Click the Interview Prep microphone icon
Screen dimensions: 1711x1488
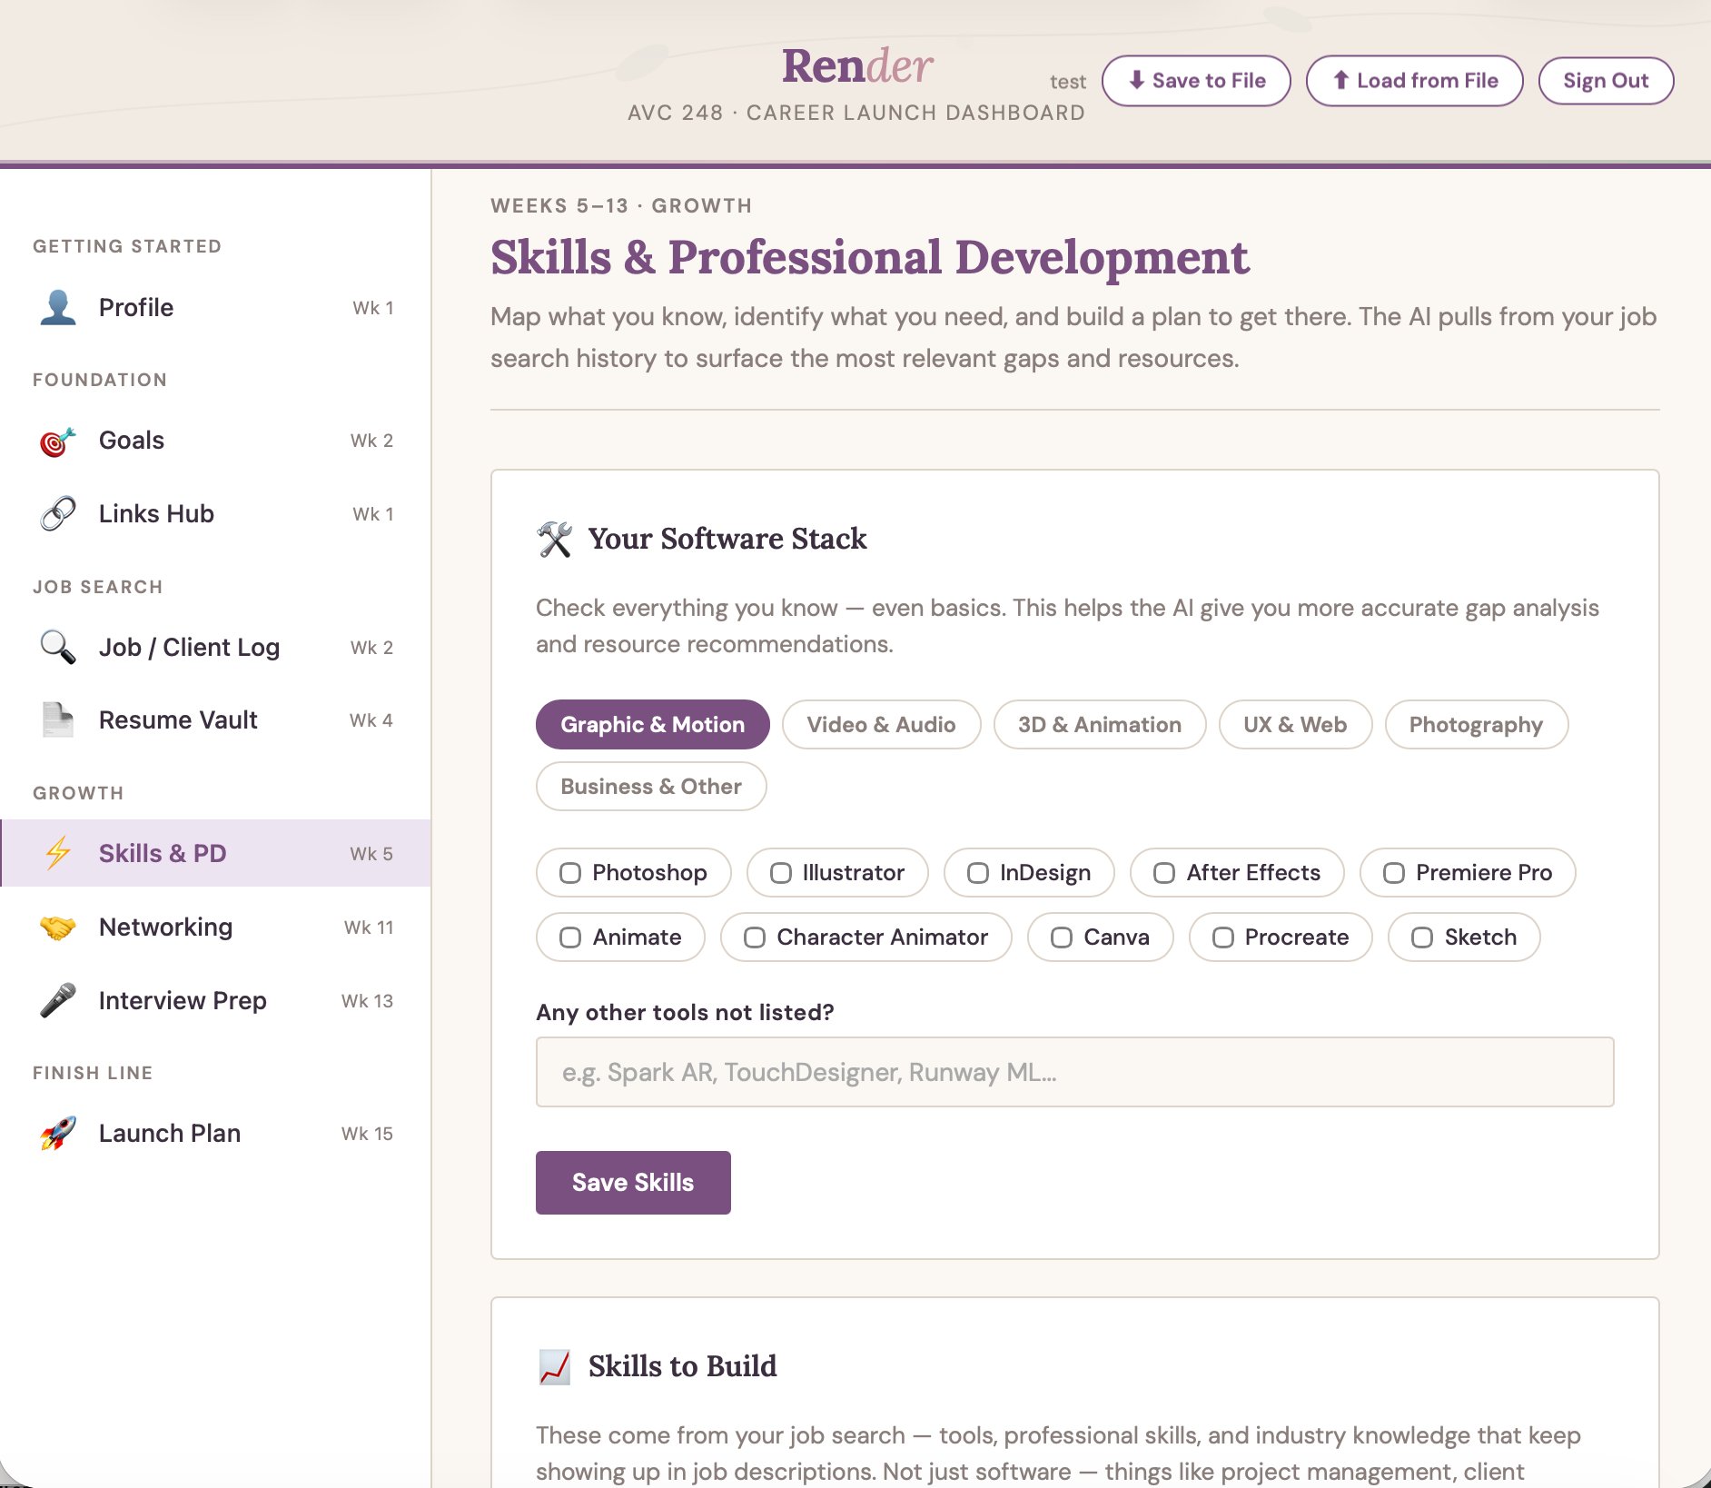pos(58,1000)
